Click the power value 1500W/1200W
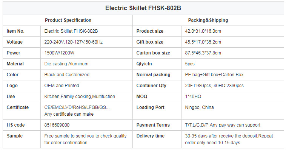The height and width of the screenshot is (151, 286). (59, 53)
